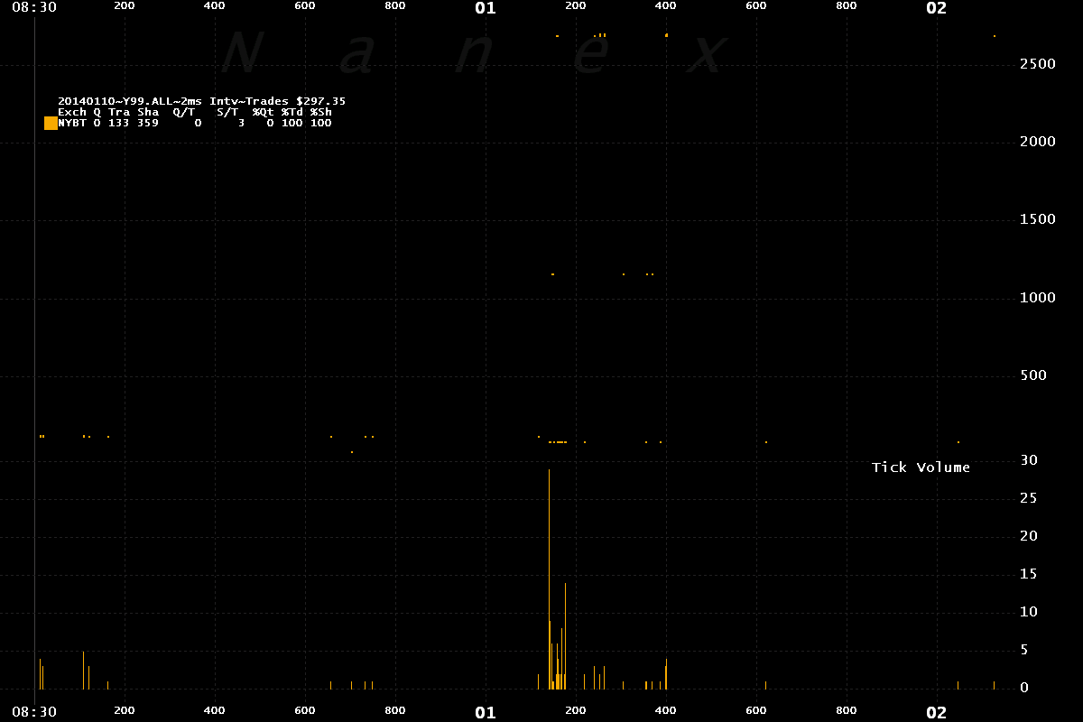Click the tallest orange tick volume bar
This screenshot has width=1083, height=722.
tap(549, 579)
